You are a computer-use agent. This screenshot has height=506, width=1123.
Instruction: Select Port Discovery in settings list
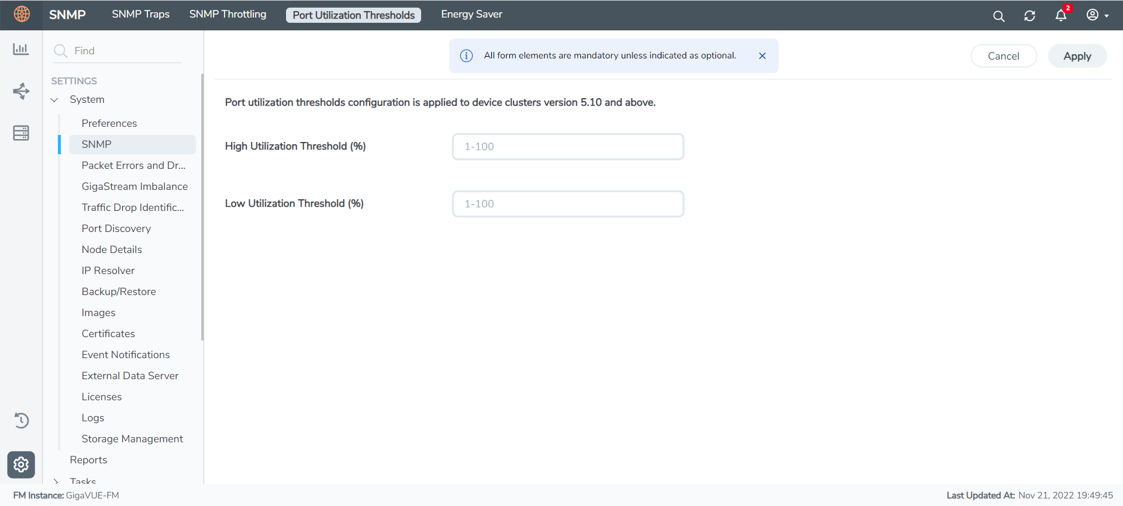[x=116, y=228]
